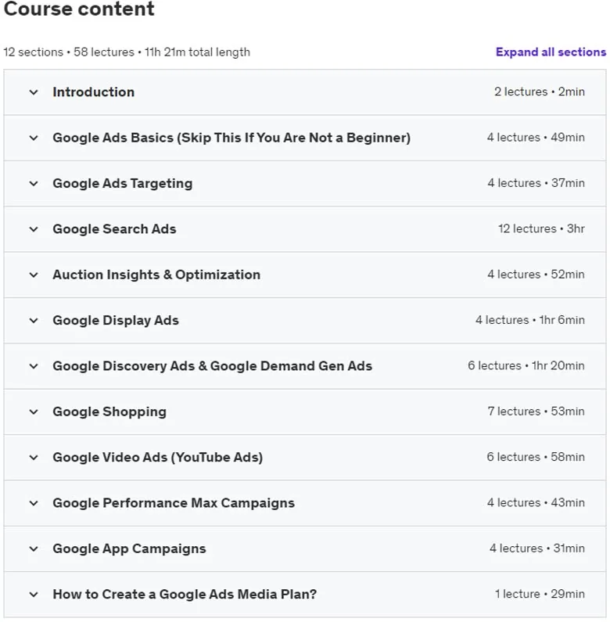This screenshot has width=610, height=622.
Task: Click the '4 lectures • 37min' text
Action: coord(536,183)
